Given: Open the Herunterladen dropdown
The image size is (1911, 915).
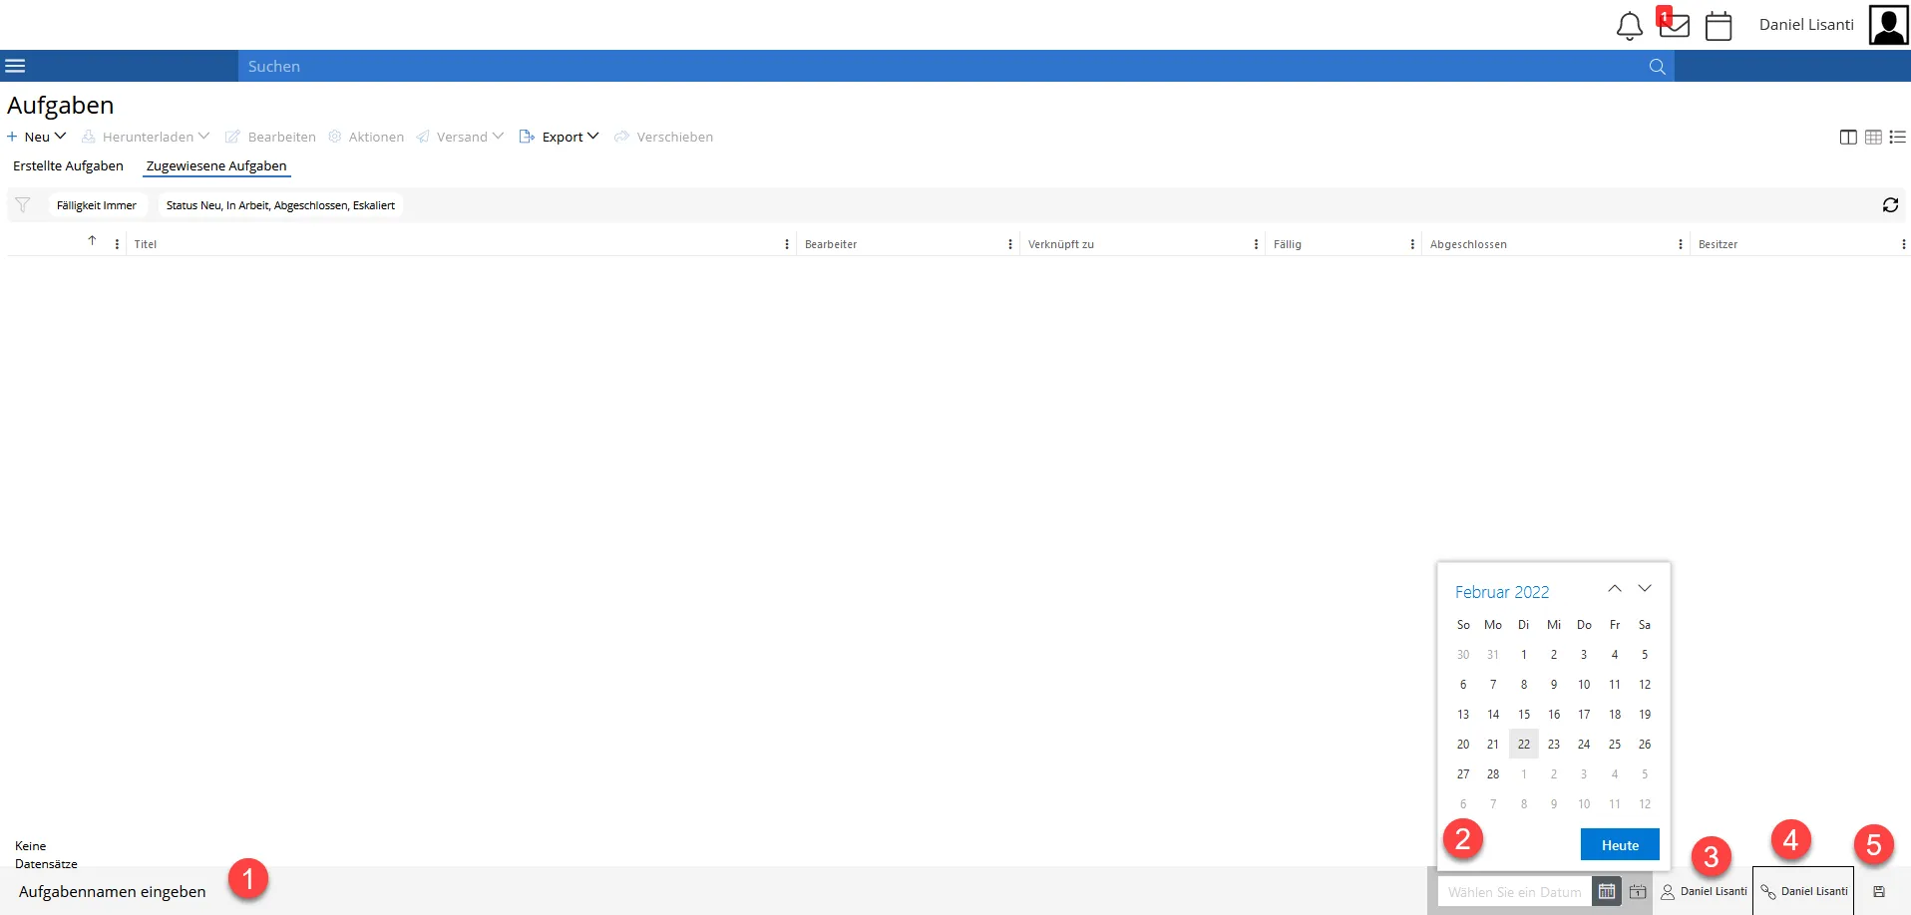Looking at the screenshot, I should (x=146, y=137).
